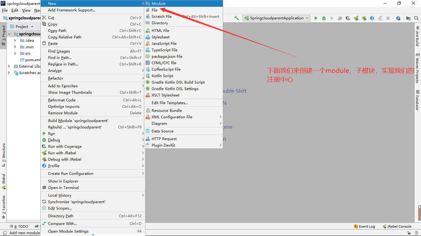Create a new Kotlin Script

[x=183, y=76]
